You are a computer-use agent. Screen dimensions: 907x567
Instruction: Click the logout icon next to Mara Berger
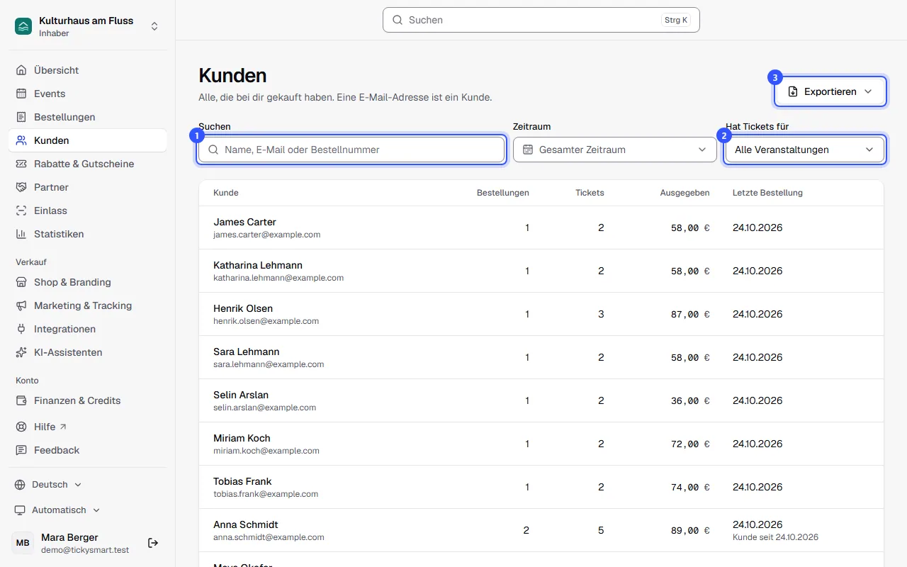153,543
